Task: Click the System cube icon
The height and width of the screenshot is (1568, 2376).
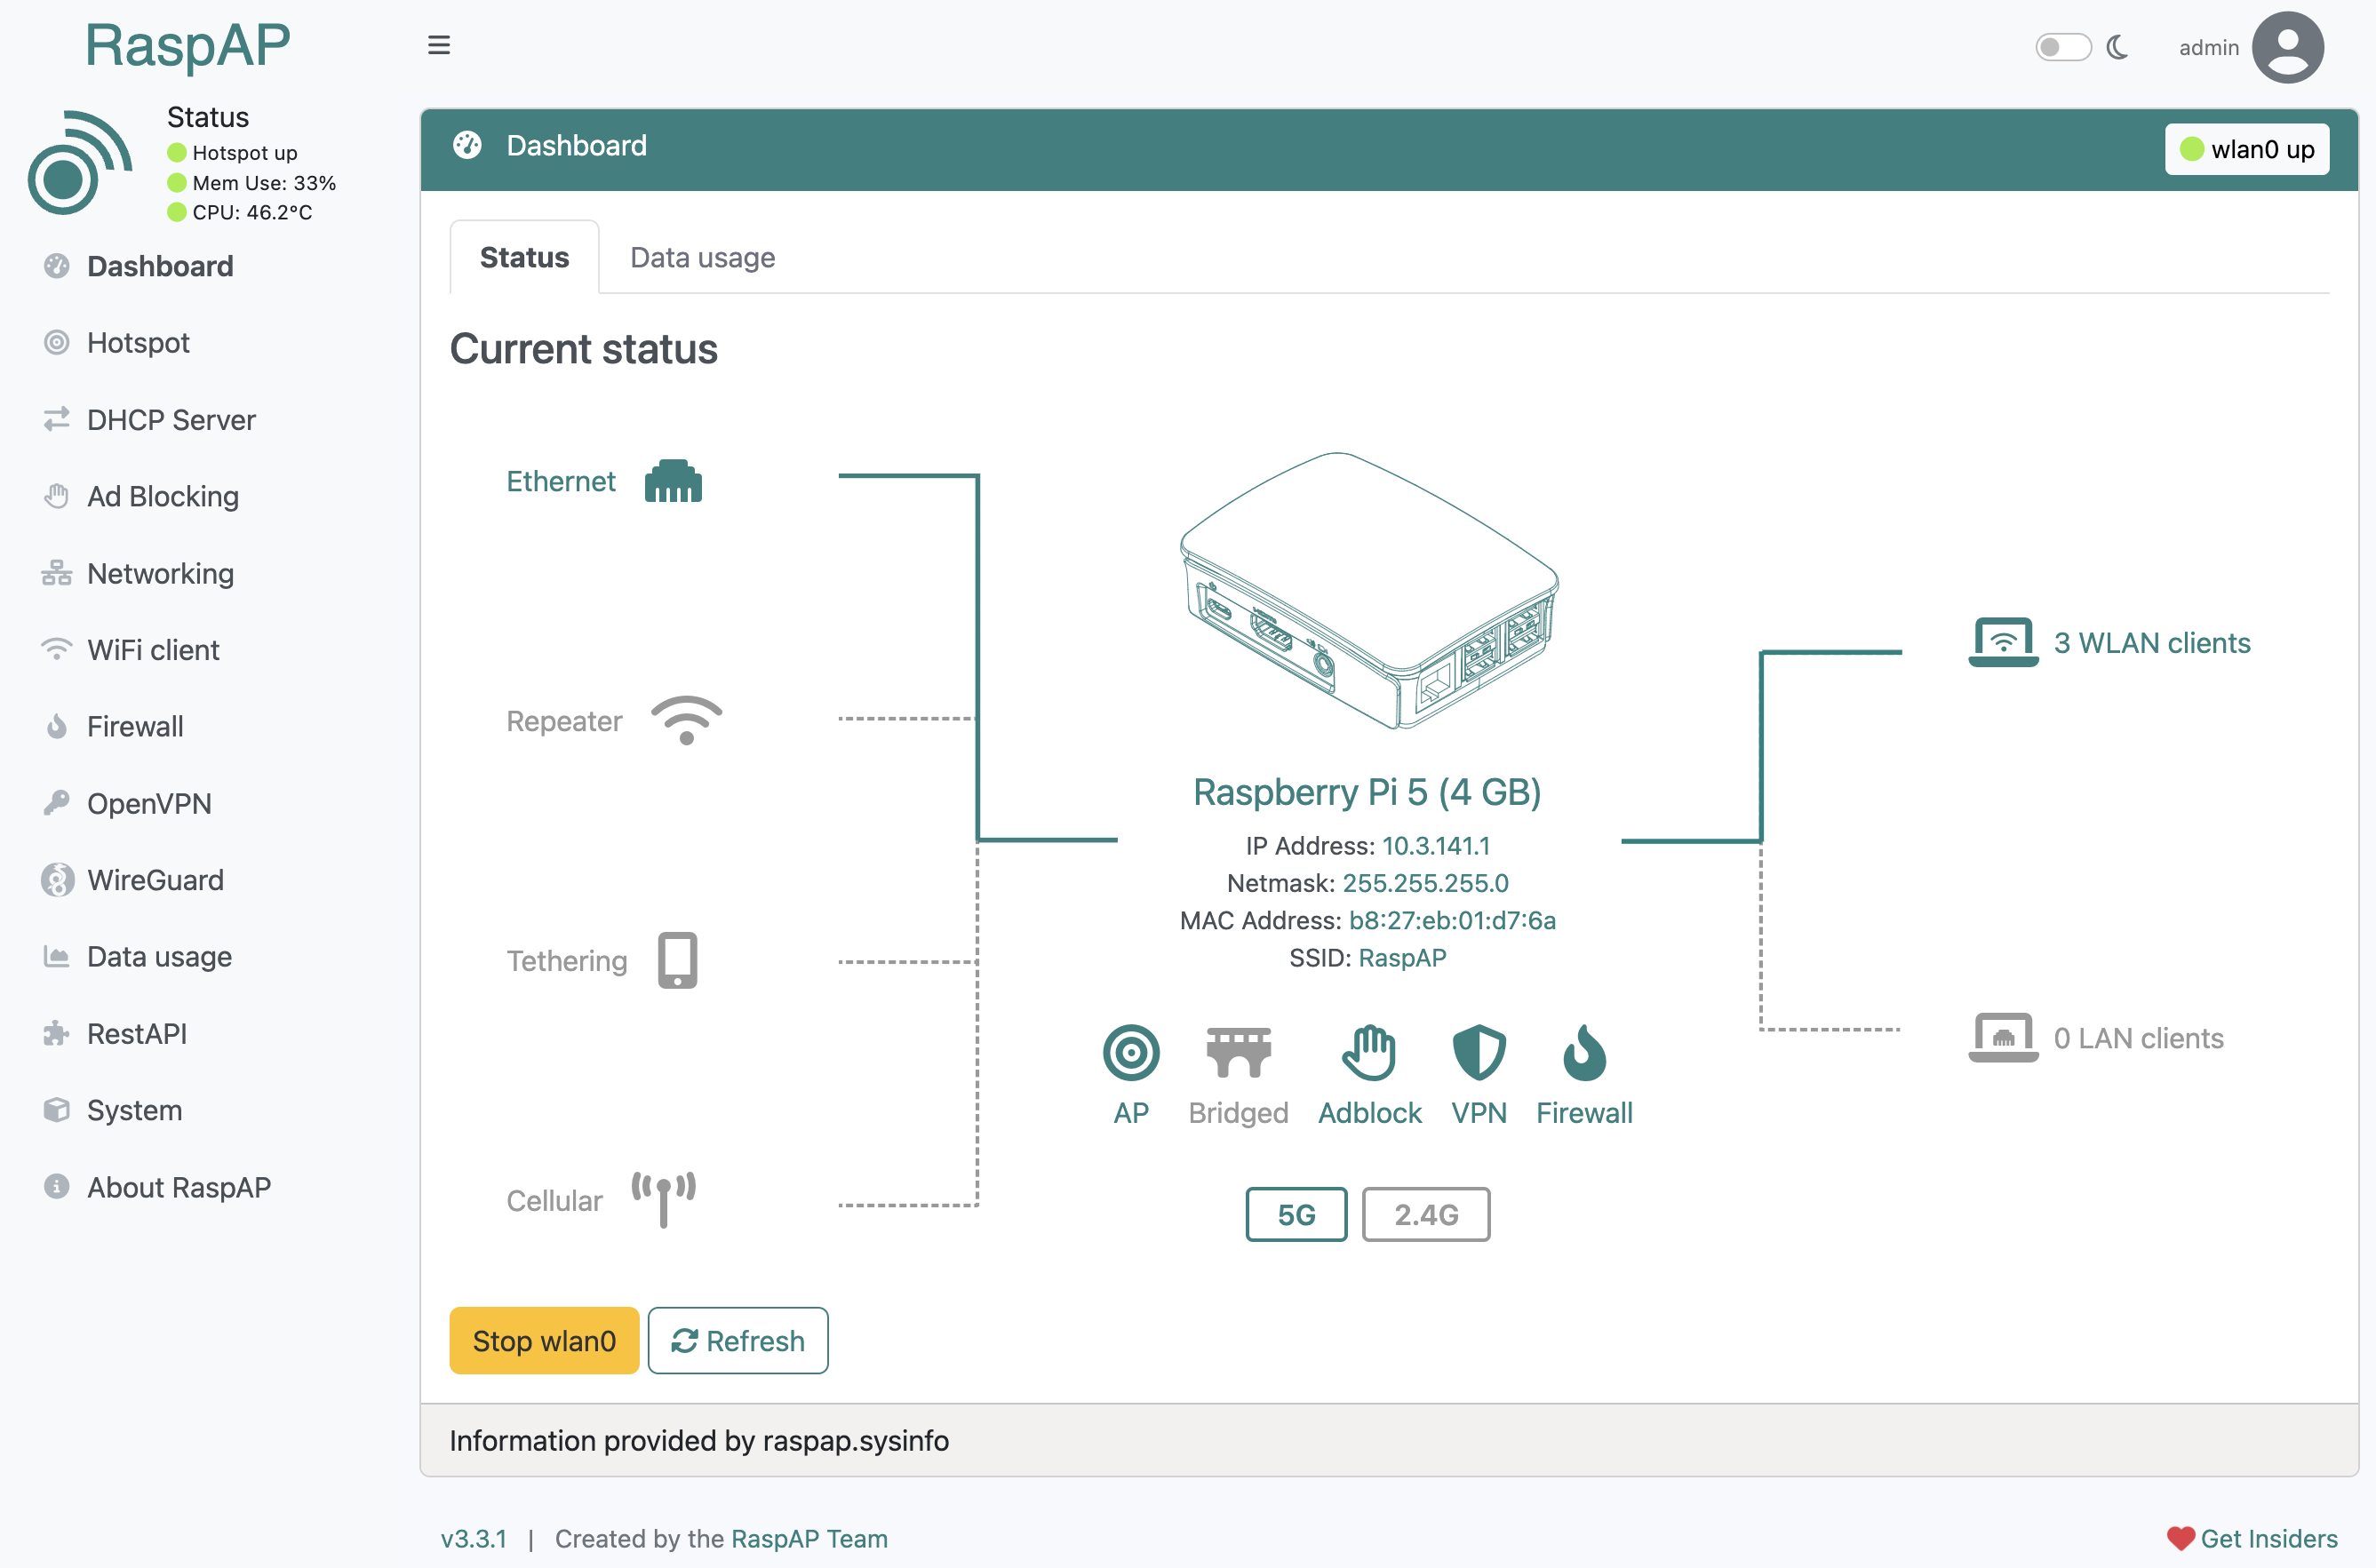Action: (57, 1110)
